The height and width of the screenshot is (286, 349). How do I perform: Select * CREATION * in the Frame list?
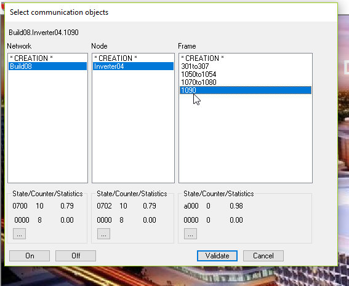tap(246, 58)
